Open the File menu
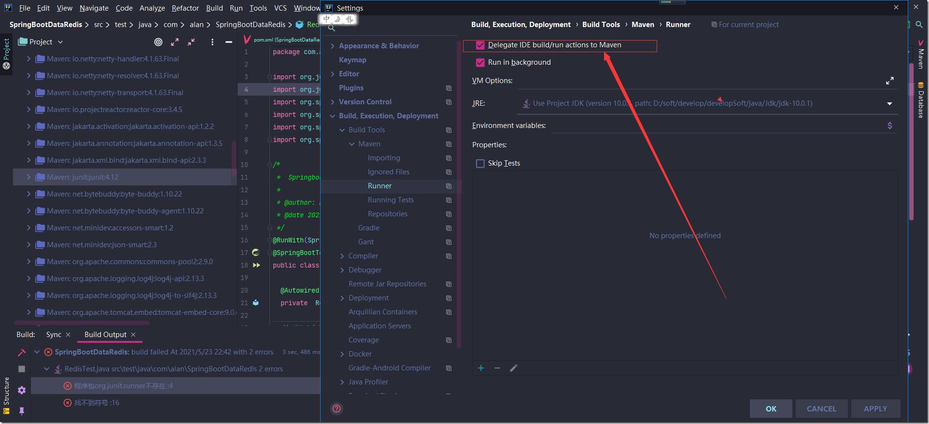The image size is (929, 424). coord(25,8)
